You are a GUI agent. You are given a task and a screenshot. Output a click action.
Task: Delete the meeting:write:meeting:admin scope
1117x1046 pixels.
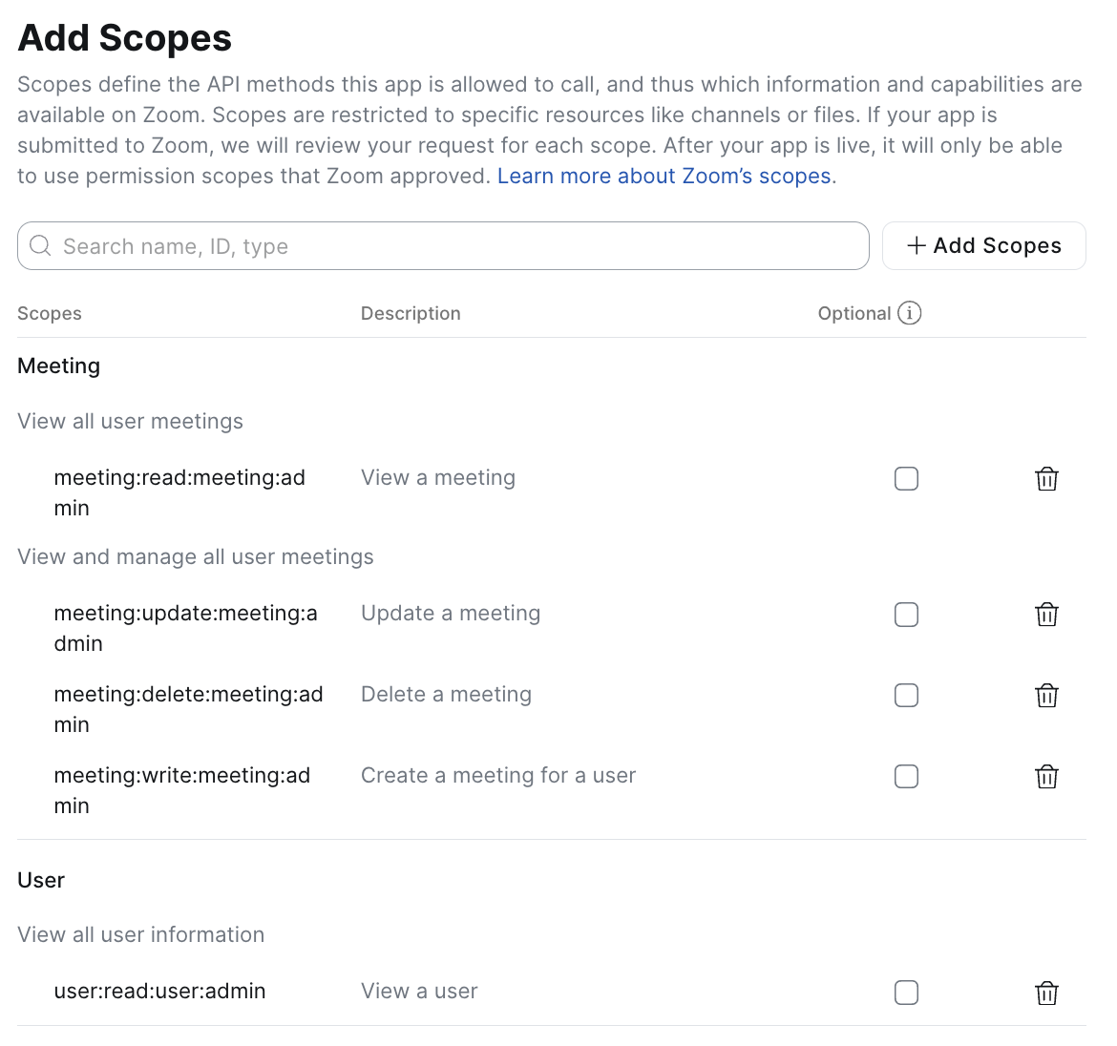[x=1046, y=777]
